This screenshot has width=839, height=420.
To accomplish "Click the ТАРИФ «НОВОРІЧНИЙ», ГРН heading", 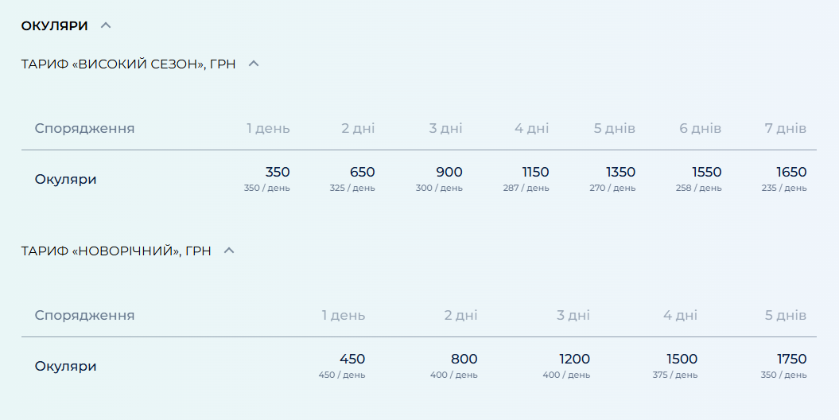I will click(x=116, y=251).
